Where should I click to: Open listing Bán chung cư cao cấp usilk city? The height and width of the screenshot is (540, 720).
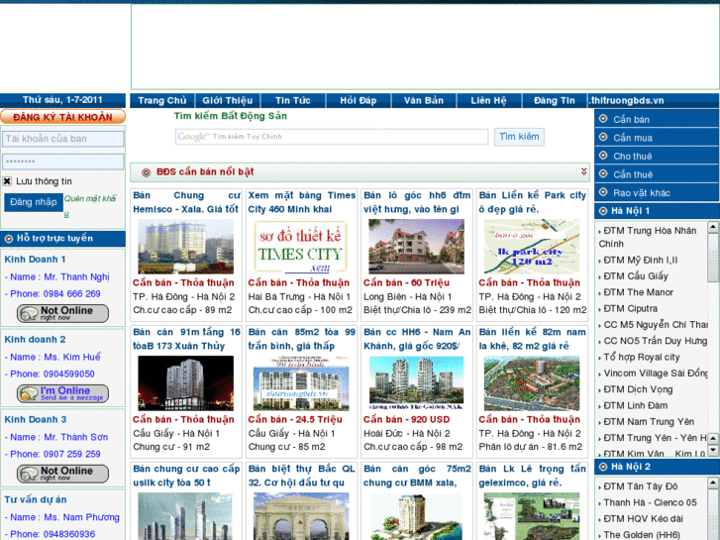point(186,476)
